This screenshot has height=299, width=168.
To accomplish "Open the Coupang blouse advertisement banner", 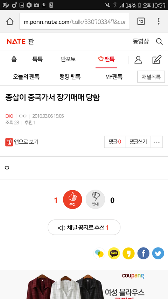I will point(84,285).
